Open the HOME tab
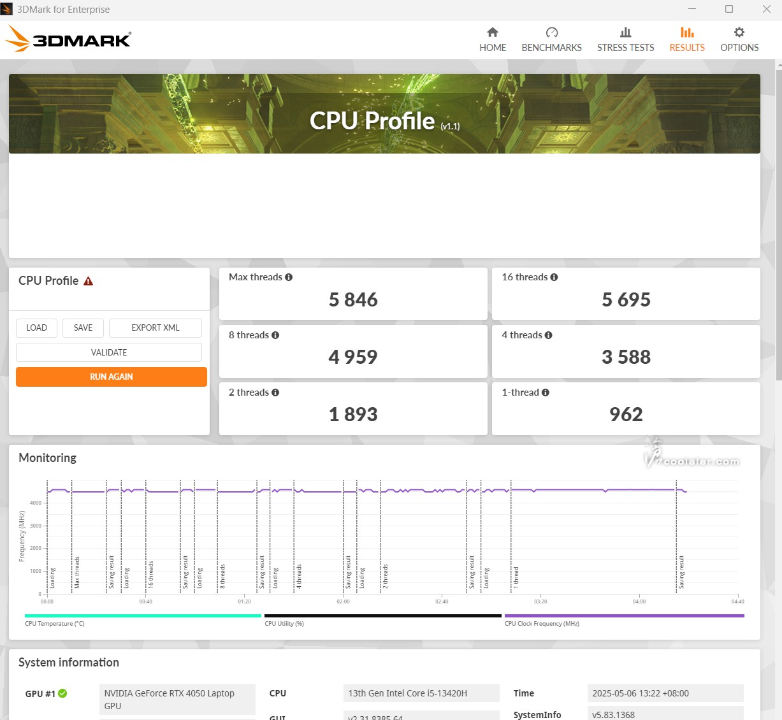The height and width of the screenshot is (720, 782). pyautogui.click(x=493, y=40)
